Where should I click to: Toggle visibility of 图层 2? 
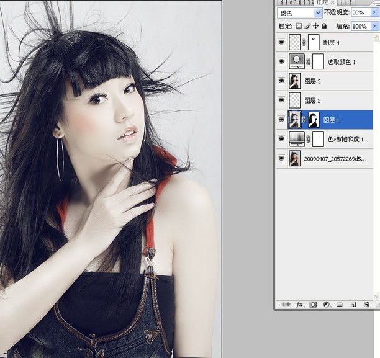pos(281,100)
